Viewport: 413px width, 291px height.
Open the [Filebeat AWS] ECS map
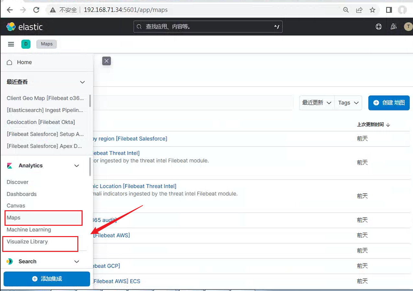pos(117,281)
